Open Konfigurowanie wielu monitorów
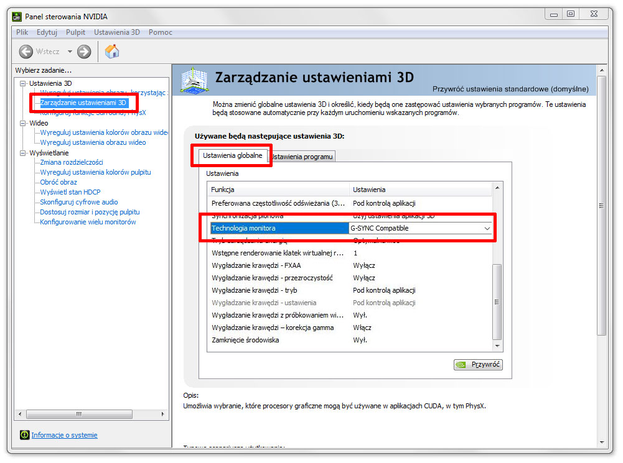Viewport: 623px width, 463px height. click(x=88, y=222)
